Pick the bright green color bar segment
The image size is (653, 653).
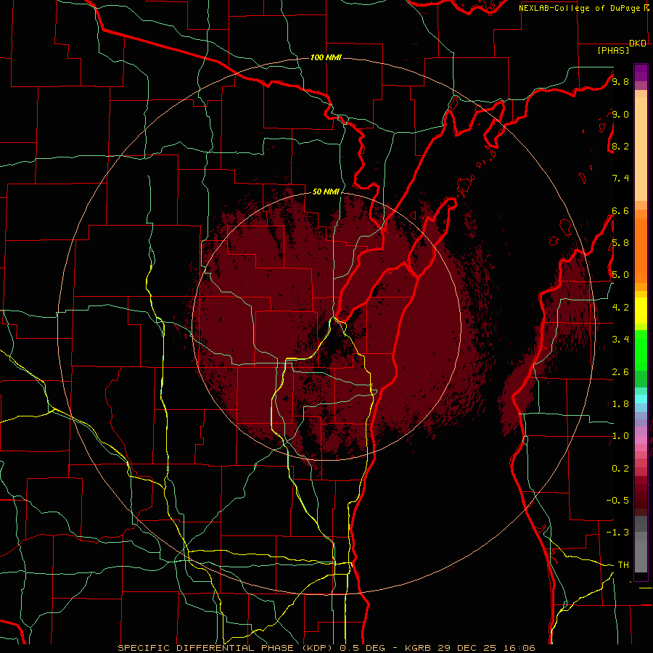coord(641,350)
